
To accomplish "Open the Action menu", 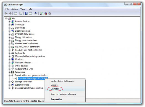I will coord(15,9).
